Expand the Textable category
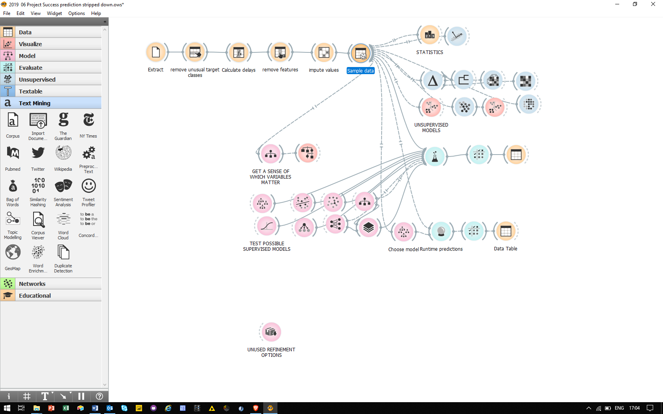Image resolution: width=663 pixels, height=414 pixels. tap(51, 91)
